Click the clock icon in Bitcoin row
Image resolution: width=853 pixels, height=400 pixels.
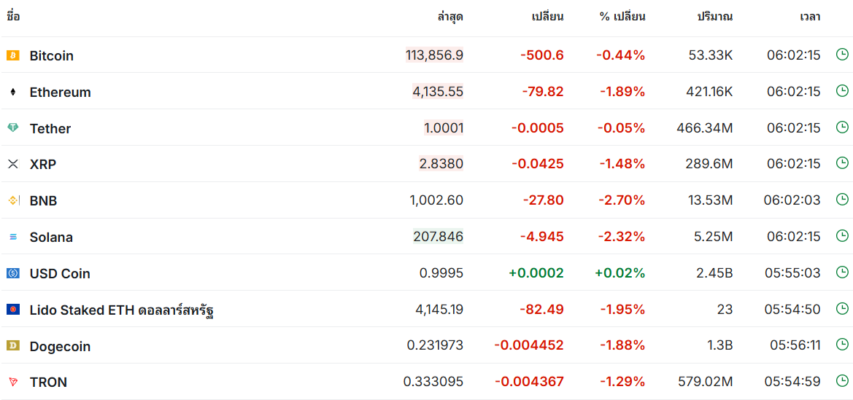point(842,55)
